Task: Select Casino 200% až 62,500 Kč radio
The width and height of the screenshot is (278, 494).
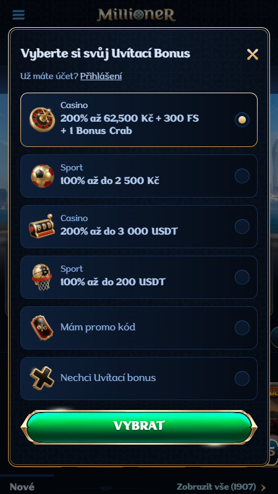Action: [242, 120]
